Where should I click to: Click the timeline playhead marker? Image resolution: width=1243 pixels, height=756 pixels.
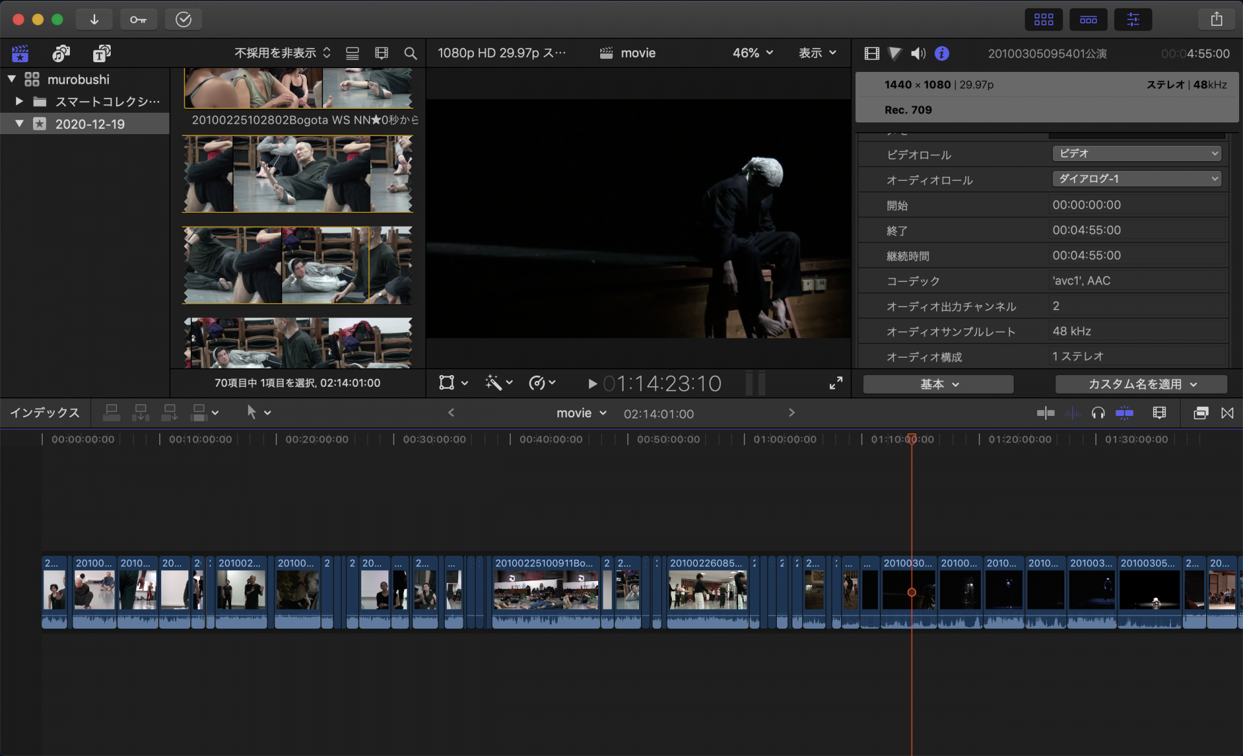pos(912,439)
